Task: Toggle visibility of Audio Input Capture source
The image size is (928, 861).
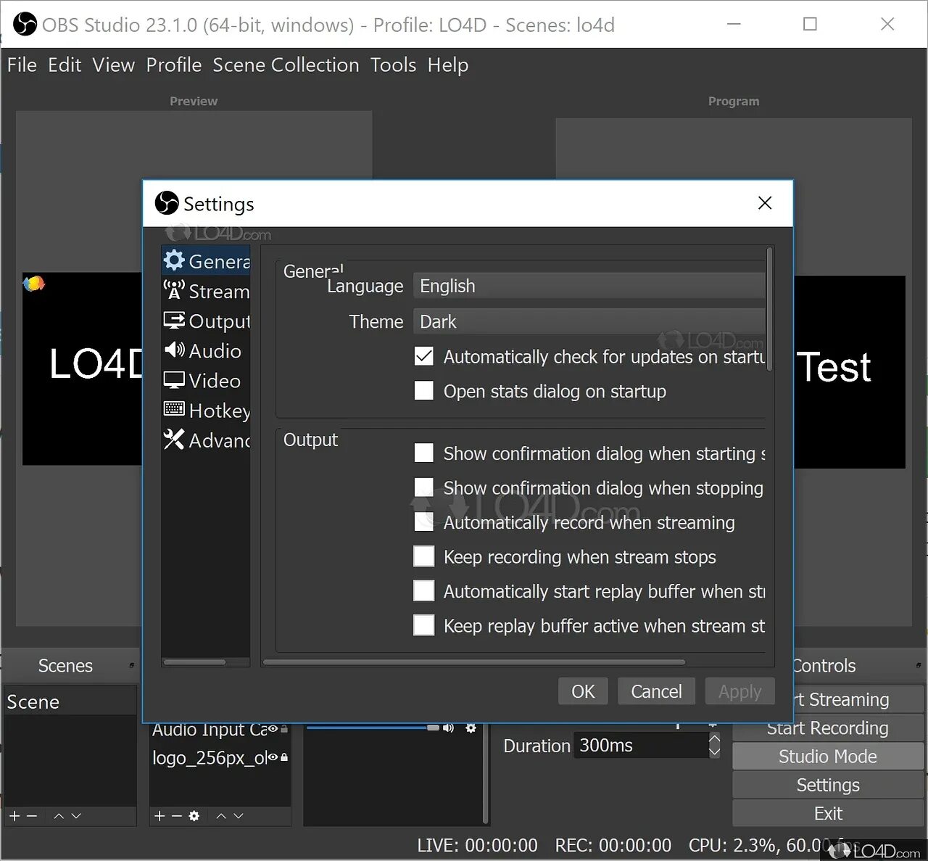Action: [273, 729]
